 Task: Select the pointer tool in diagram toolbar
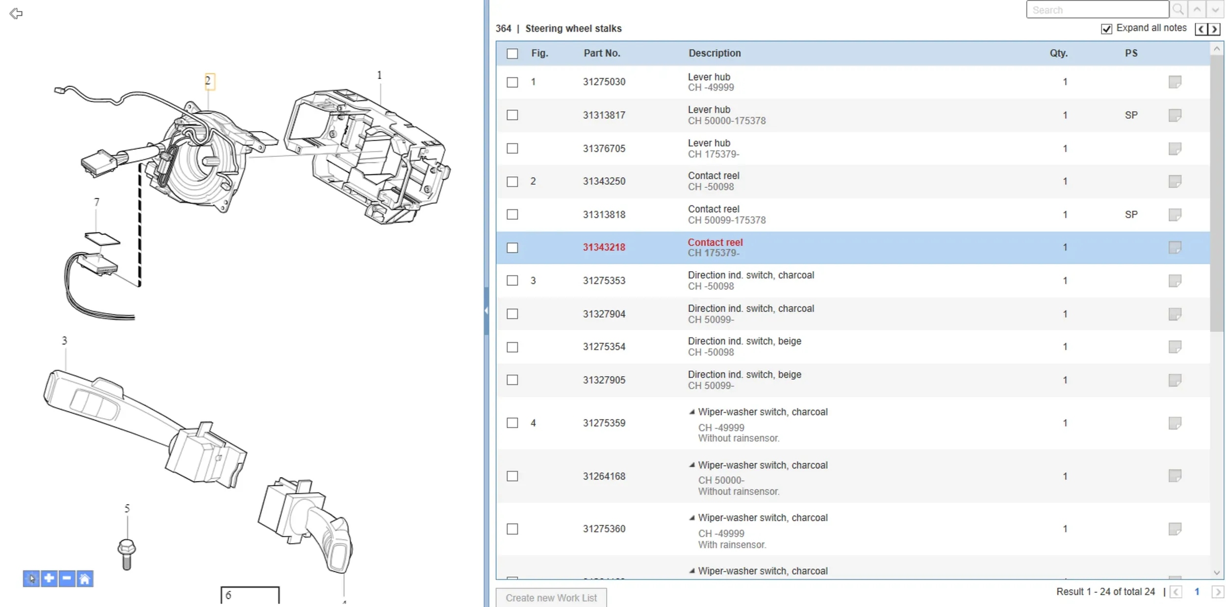pos(31,579)
